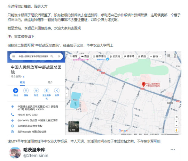188x161 pixels.
Task: Click the 哈茨涅米库 profile avatar
Action: pos(15,153)
